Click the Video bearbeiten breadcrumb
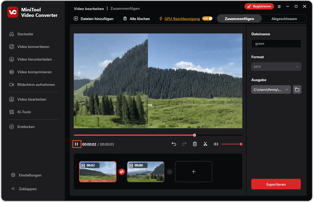314x202 pixels. pos(89,9)
